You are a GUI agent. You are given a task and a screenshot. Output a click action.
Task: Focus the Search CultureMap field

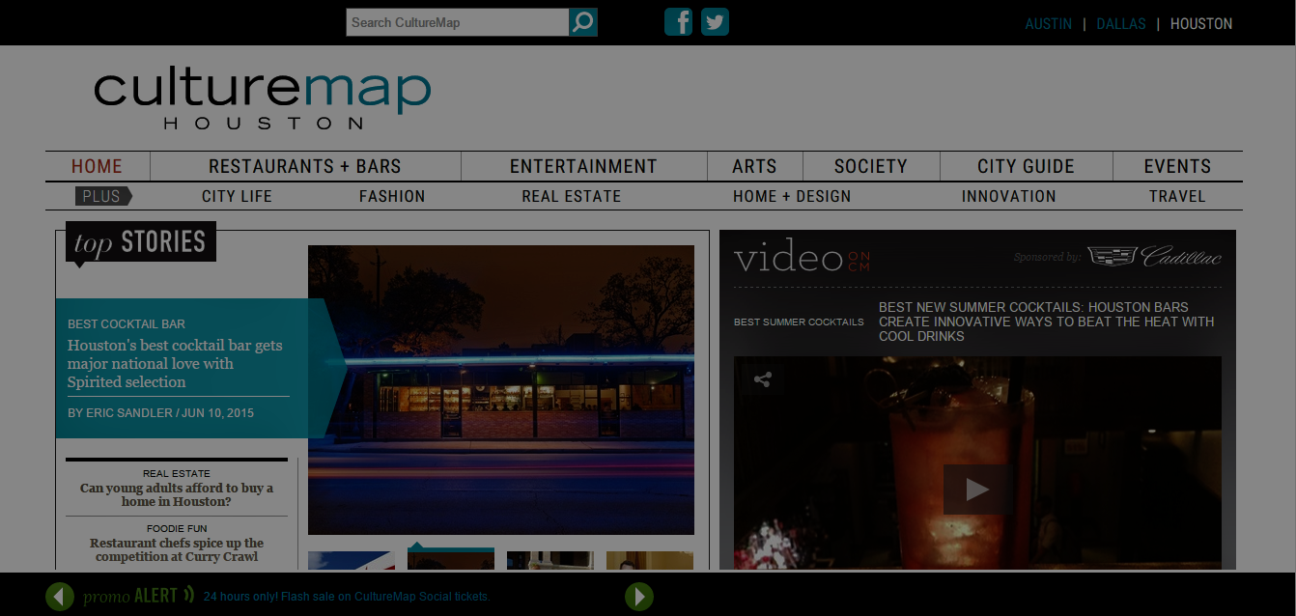tap(458, 22)
